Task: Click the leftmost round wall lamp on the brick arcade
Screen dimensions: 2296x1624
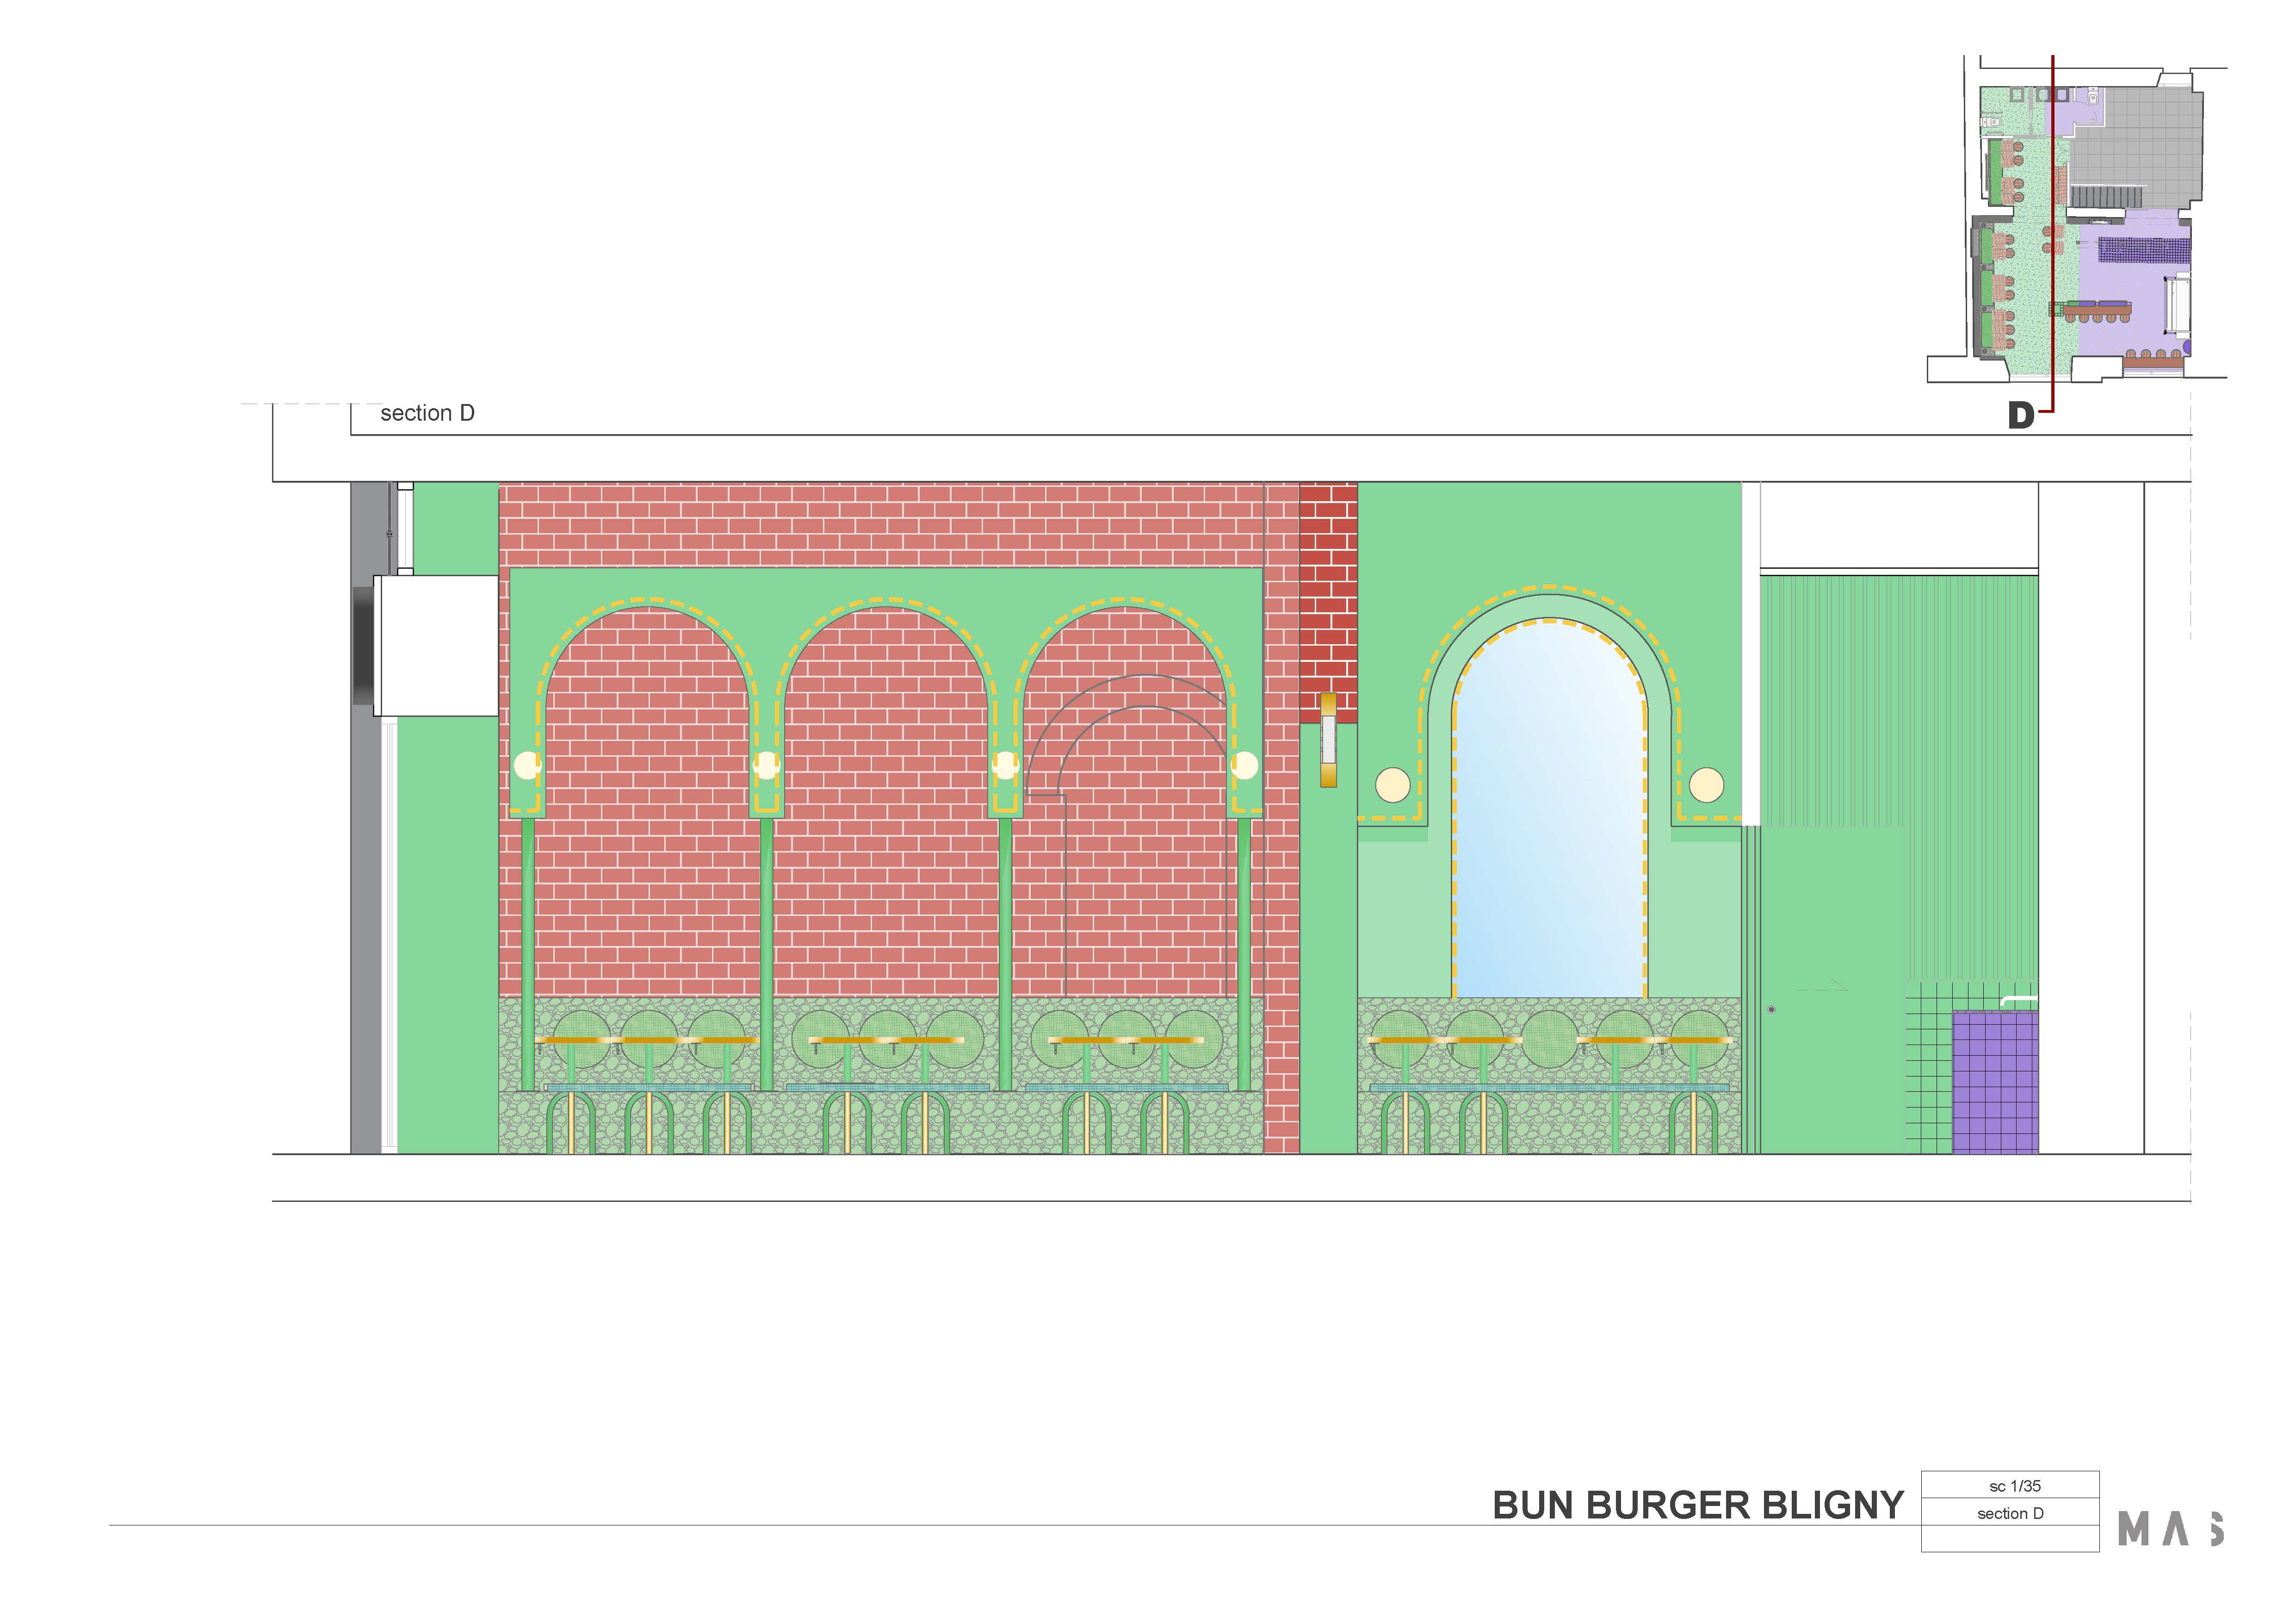Action: click(527, 766)
